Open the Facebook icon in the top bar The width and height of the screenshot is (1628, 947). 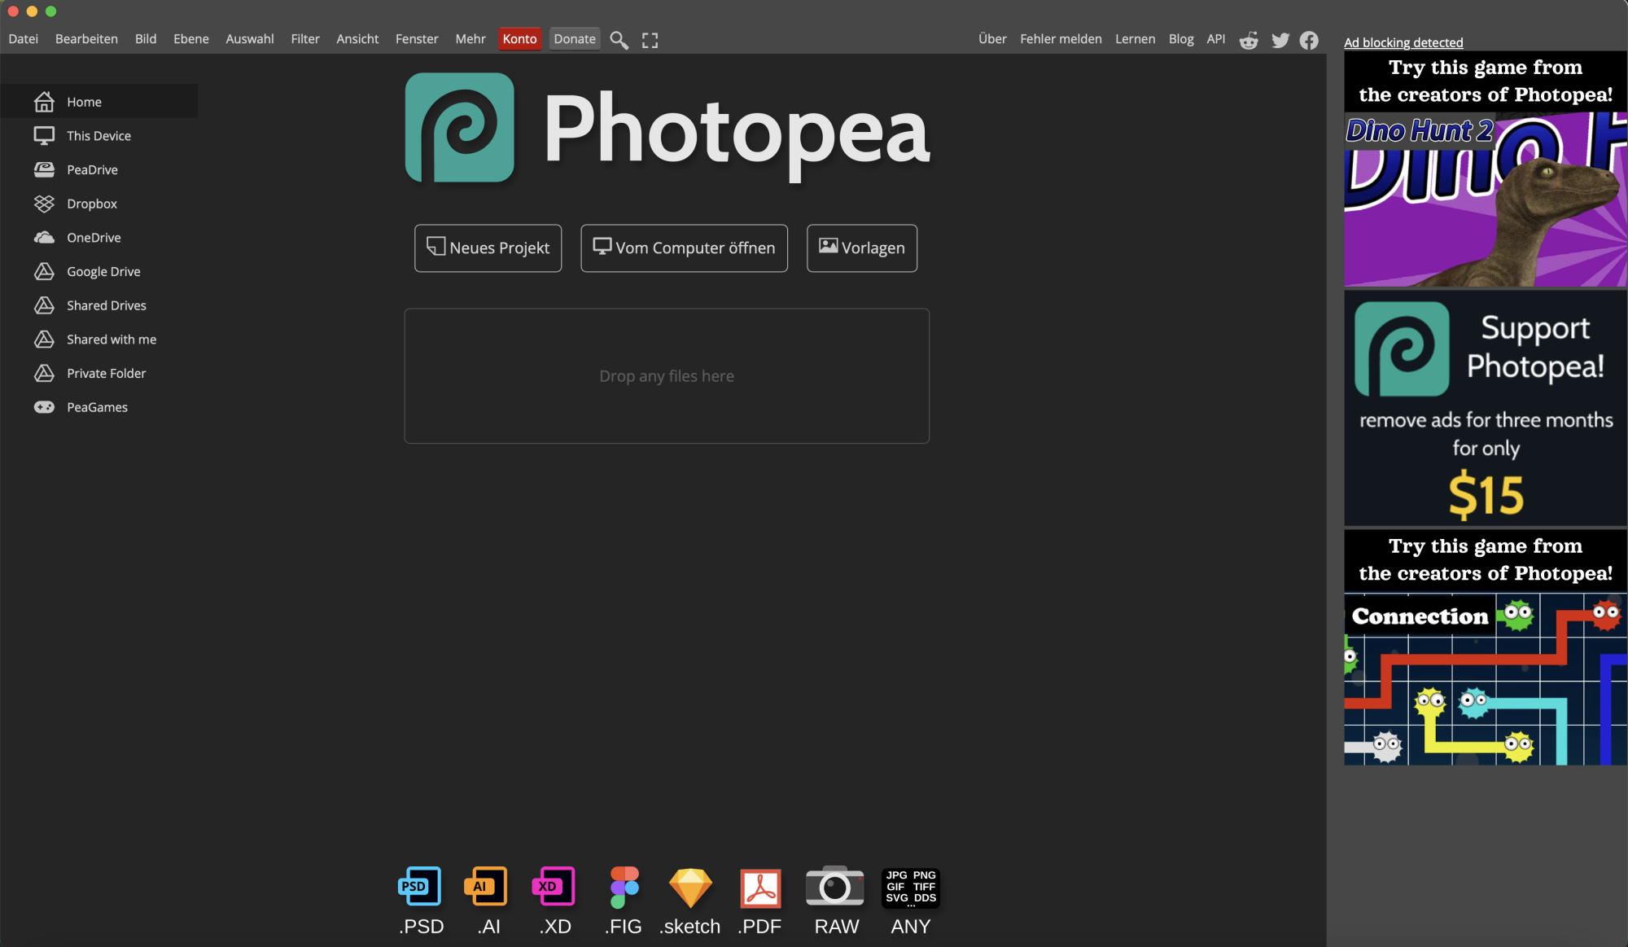(x=1309, y=39)
